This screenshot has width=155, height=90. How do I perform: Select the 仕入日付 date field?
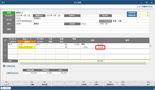[24, 15]
